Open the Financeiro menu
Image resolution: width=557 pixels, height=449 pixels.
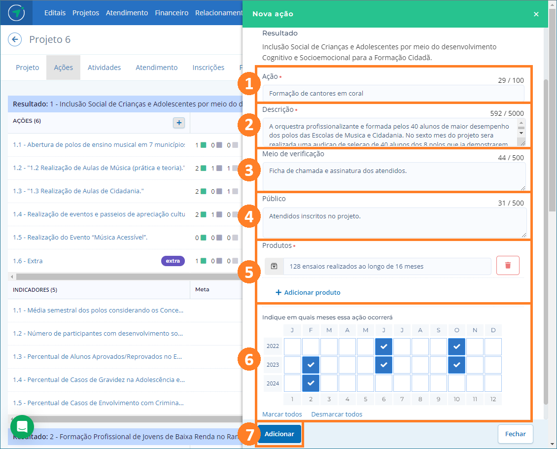tap(172, 13)
